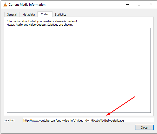Select the Codec tab
Viewport: 157px width, 134px height.
45,14
